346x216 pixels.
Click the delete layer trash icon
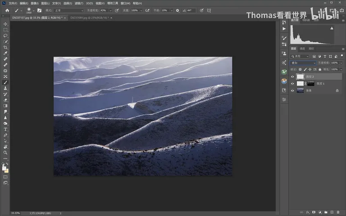tap(338, 212)
